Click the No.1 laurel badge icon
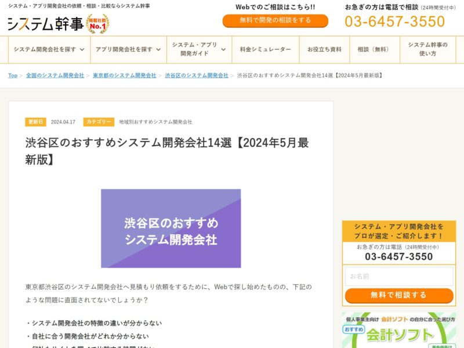The height and width of the screenshot is (348, 464). click(97, 24)
